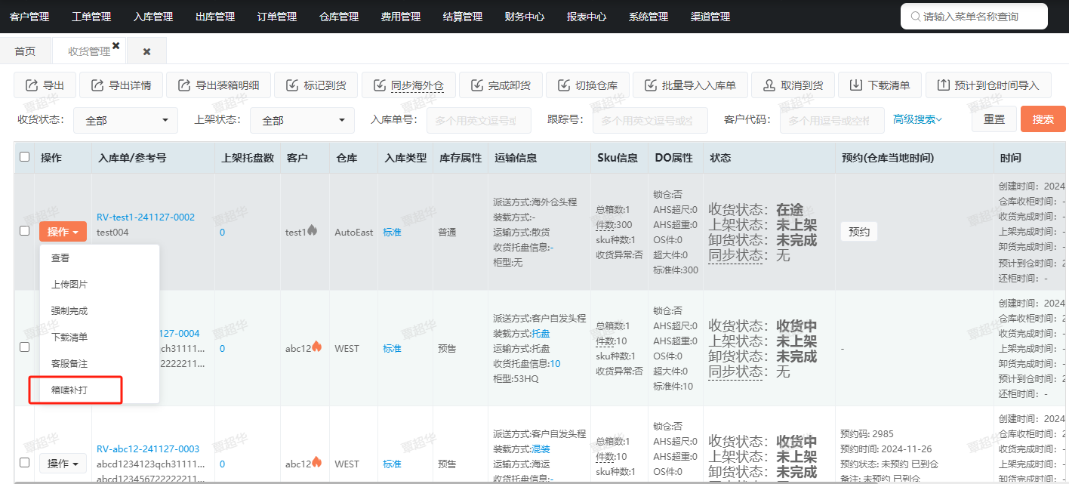Click the flame icon beside test1
The image size is (1069, 484).
click(x=313, y=230)
